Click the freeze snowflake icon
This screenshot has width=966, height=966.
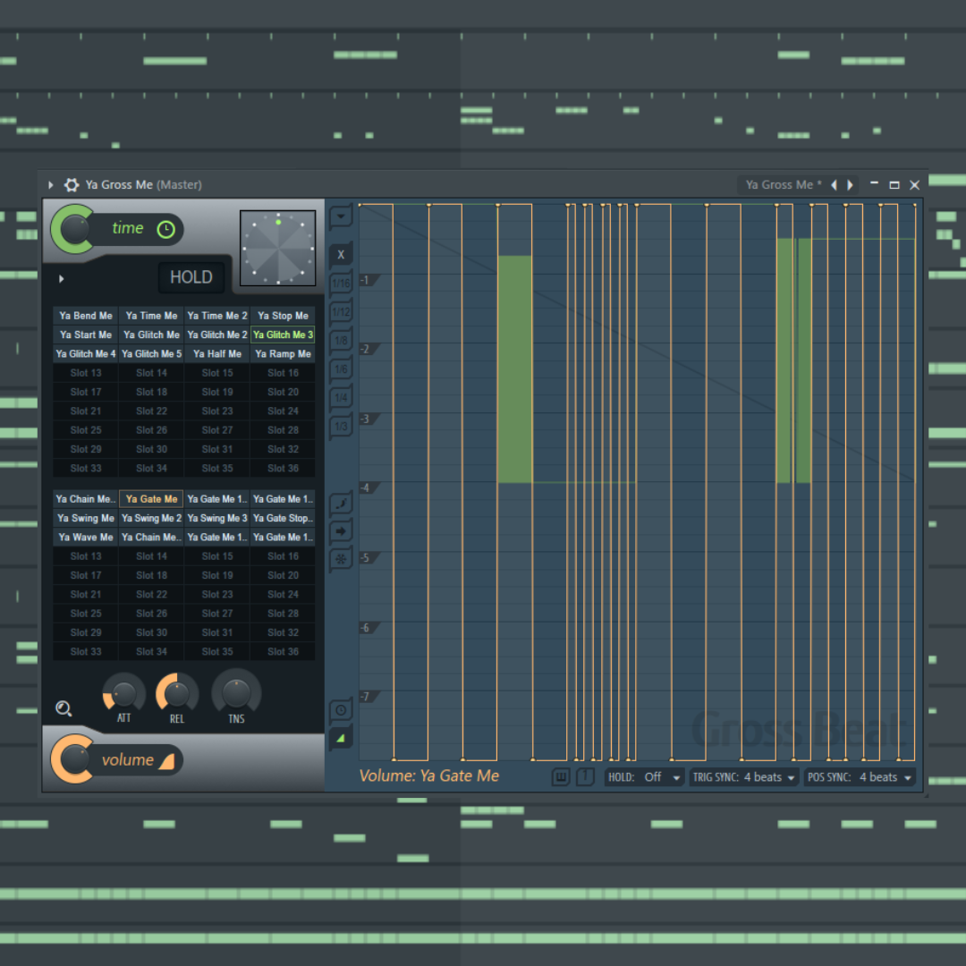coord(340,559)
